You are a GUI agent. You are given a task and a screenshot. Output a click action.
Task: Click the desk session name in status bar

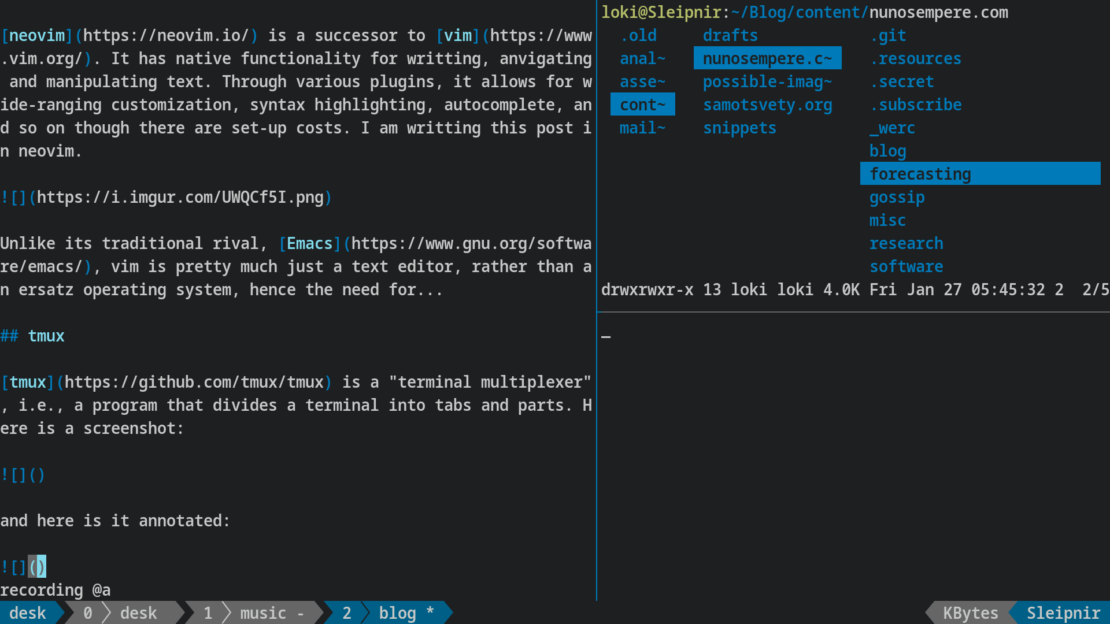28,612
